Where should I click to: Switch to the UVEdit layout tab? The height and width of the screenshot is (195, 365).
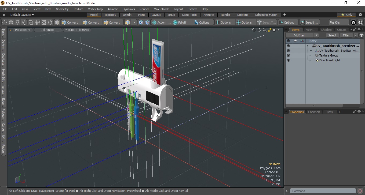point(127,15)
